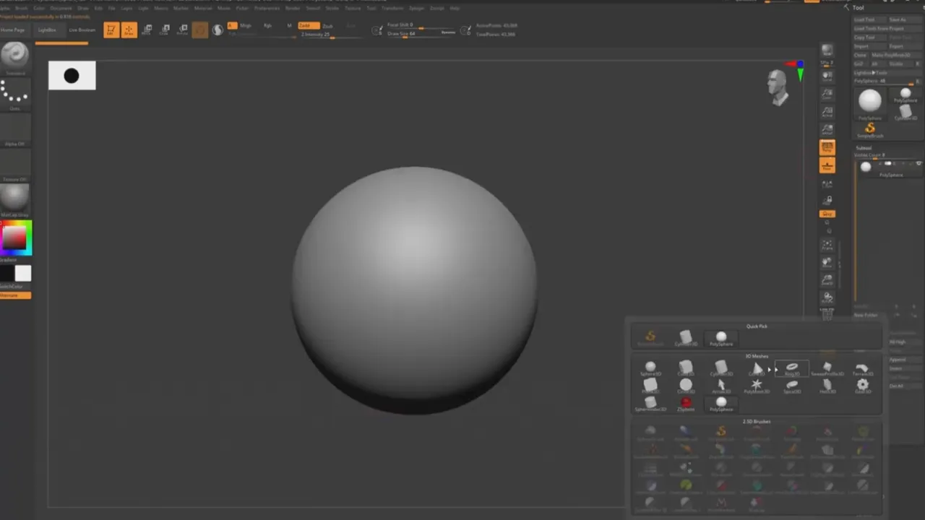Image resolution: width=925 pixels, height=520 pixels.
Task: Choose the Terrain3D mesh
Action: [x=862, y=369]
